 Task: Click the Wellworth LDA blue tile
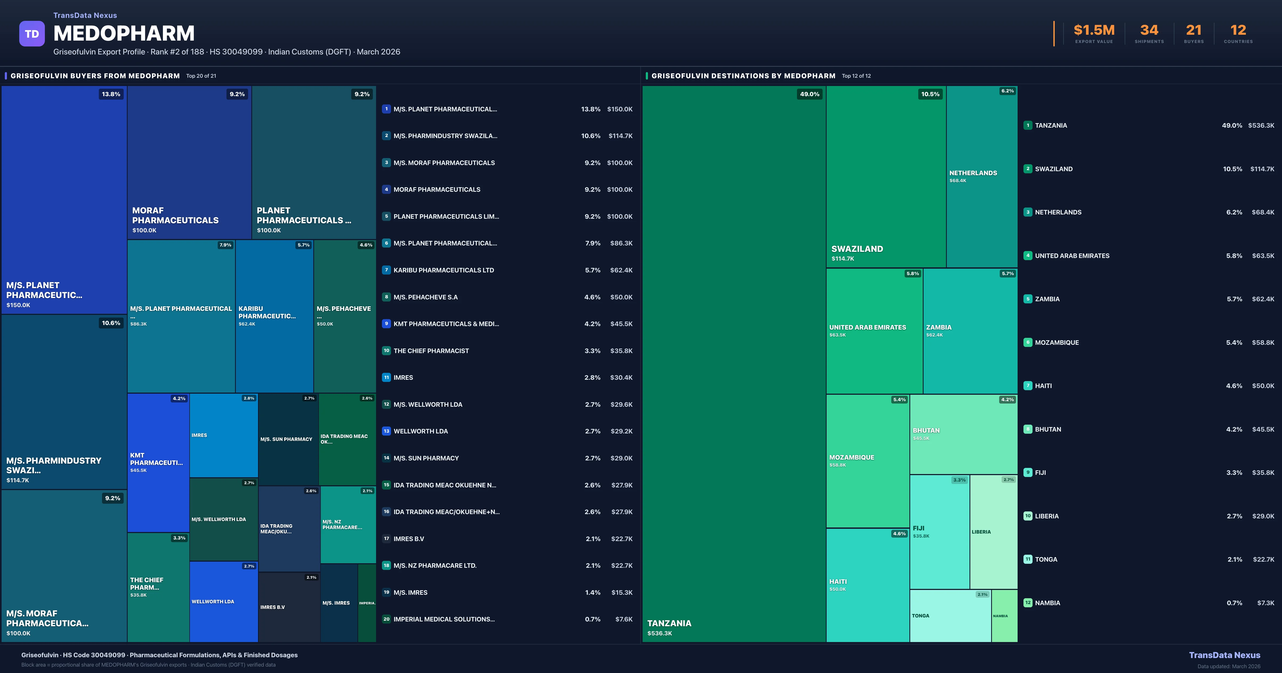click(x=224, y=601)
